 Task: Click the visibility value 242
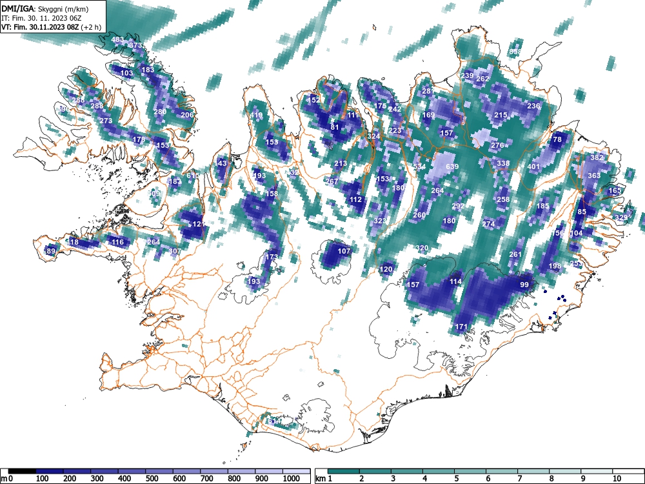pos(395,110)
